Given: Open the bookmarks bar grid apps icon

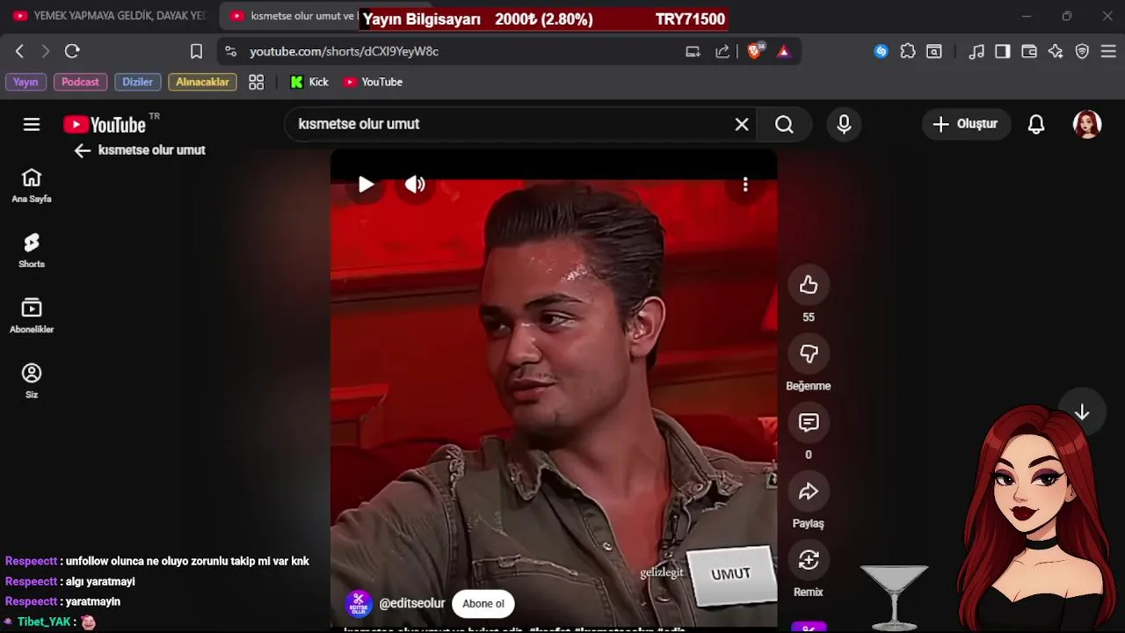Looking at the screenshot, I should pos(257,82).
